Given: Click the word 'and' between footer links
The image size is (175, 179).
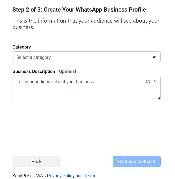Looking at the screenshot, I should click(79, 176).
